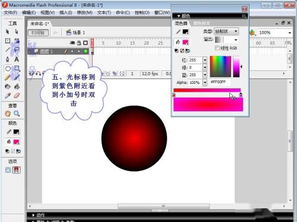Select the Hand tool
This screenshot has height=222, width=297.
click(8, 114)
